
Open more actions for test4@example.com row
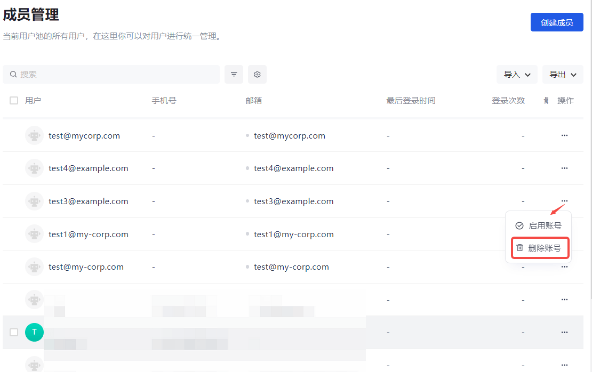click(x=564, y=168)
